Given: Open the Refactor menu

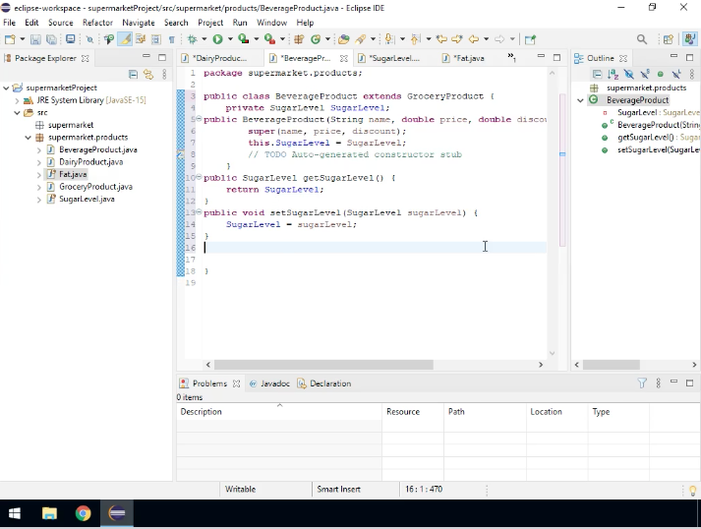Looking at the screenshot, I should [x=97, y=22].
